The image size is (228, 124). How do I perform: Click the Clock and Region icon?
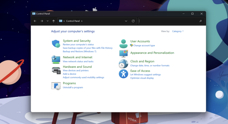point(123,64)
